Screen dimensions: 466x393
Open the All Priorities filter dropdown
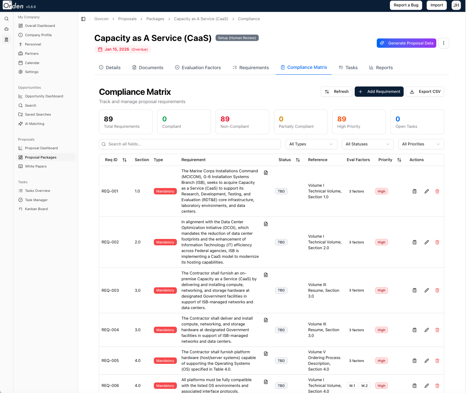point(421,144)
